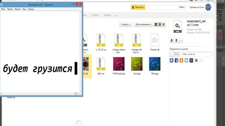Screen dimensions: 225x126
Task: Share via Moi Mir icon
Action: (186, 61)
